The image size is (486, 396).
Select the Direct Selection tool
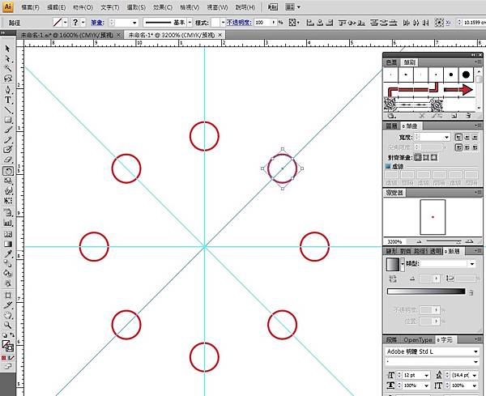pyautogui.click(x=8, y=58)
